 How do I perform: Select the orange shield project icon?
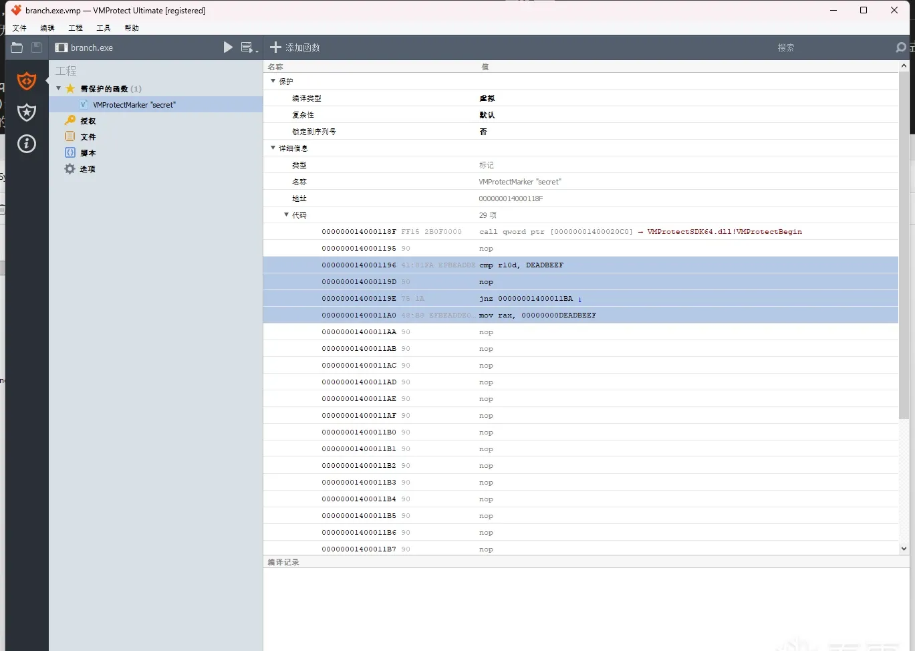pyautogui.click(x=27, y=81)
